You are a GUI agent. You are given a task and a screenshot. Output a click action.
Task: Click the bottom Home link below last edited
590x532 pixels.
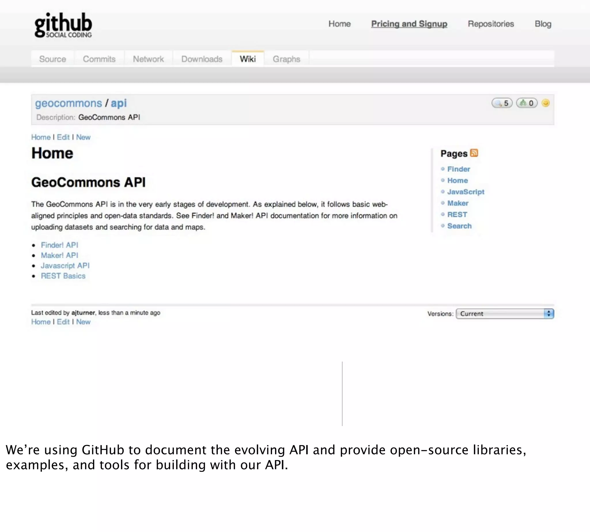(x=41, y=322)
